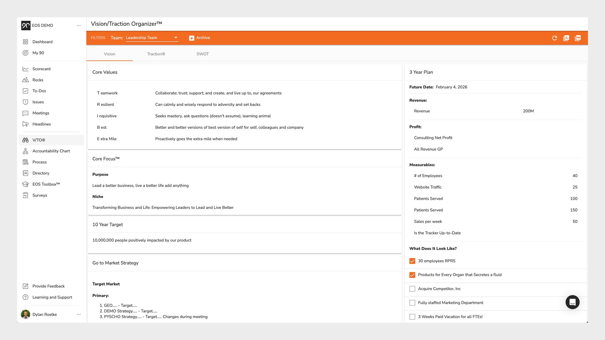Screen dimensions: 605x340
Task: Click Dylan Roelke's profile avatar
Action: [26, 314]
